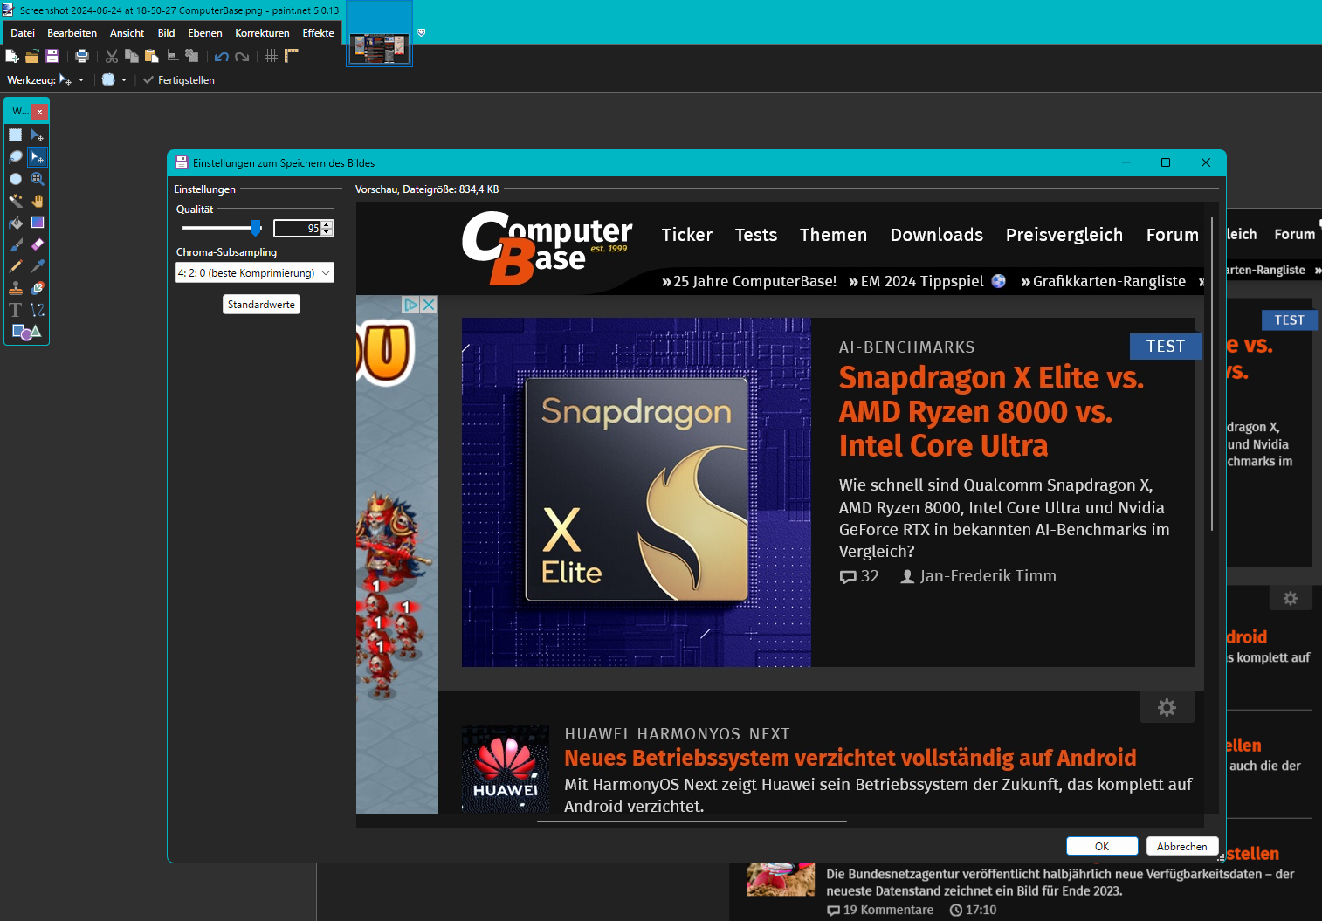Viewport: 1322px width, 921px height.
Task: Toggle the pixel grid icon
Action: point(272,56)
